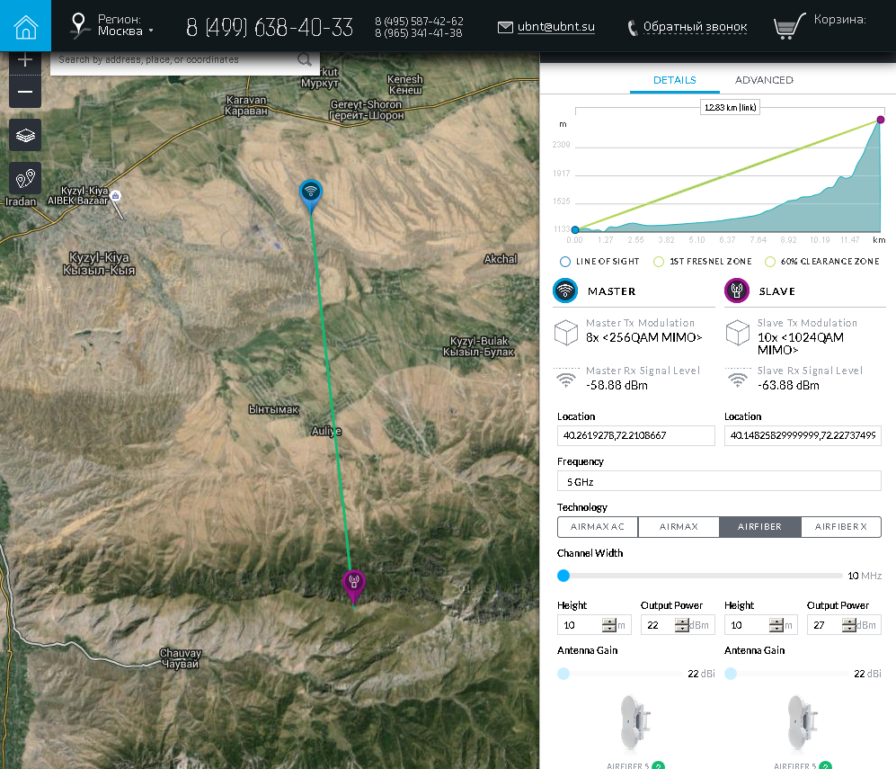The image size is (896, 769).
Task: Increase Master height with stepper arrow
Action: click(609, 621)
